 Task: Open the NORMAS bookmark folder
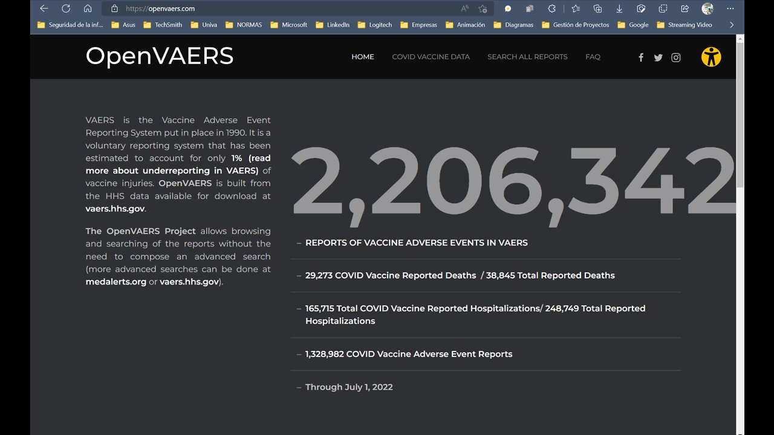pyautogui.click(x=244, y=25)
